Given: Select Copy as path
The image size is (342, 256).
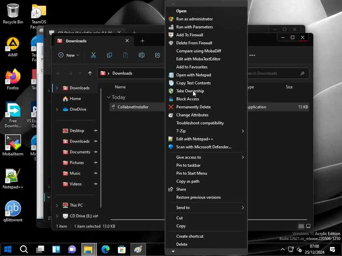Looking at the screenshot, I should [206, 181].
